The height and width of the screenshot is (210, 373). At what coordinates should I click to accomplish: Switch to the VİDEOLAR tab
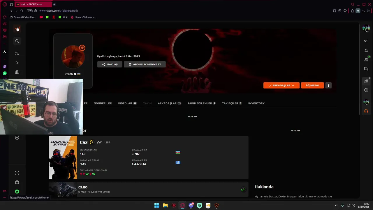click(127, 103)
